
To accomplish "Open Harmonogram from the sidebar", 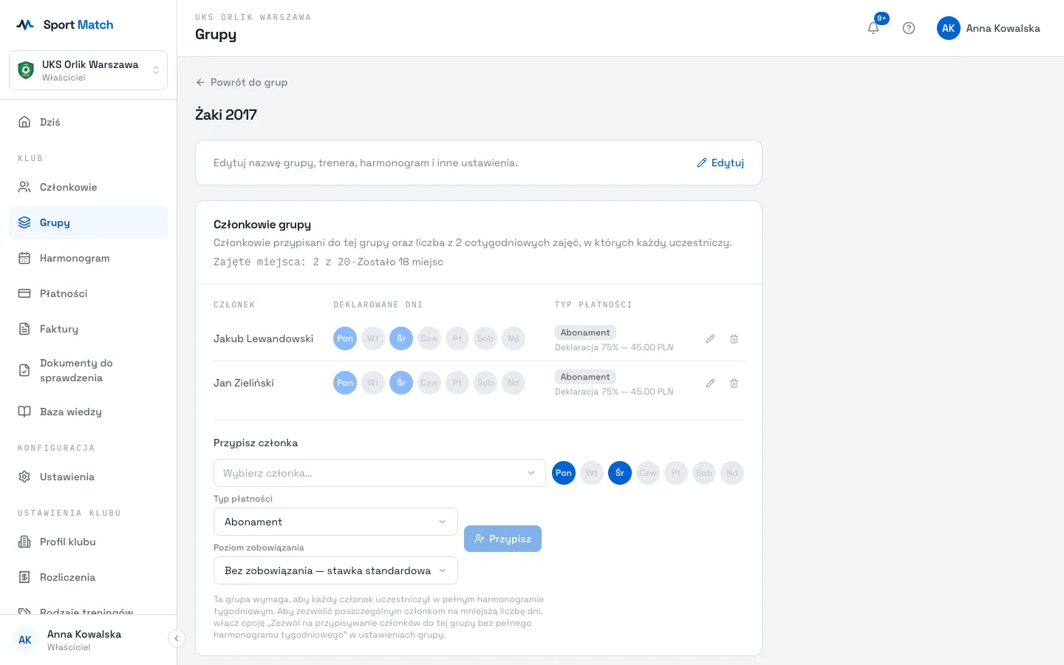I will (x=89, y=258).
